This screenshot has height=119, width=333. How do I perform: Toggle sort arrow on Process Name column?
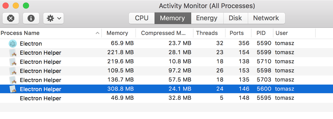pos(97,33)
